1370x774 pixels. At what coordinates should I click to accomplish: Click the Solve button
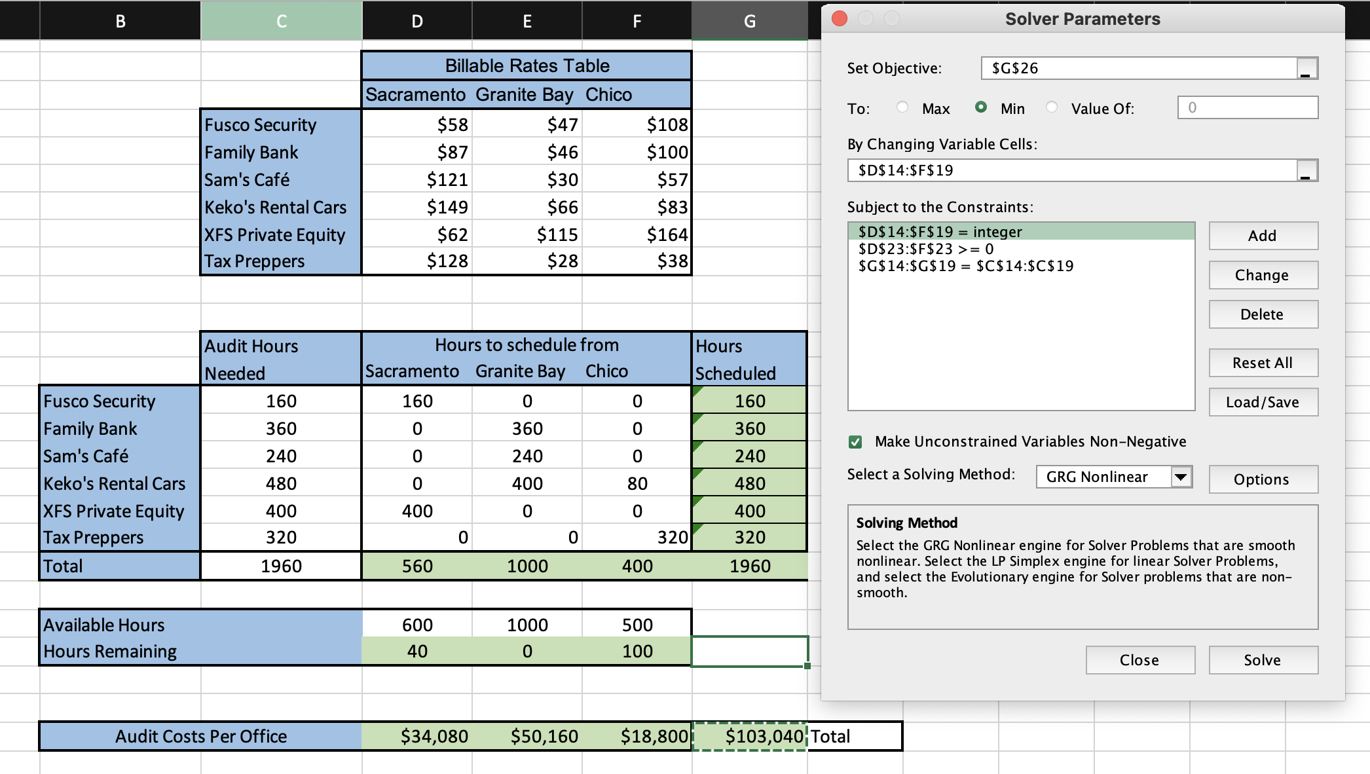(1263, 660)
